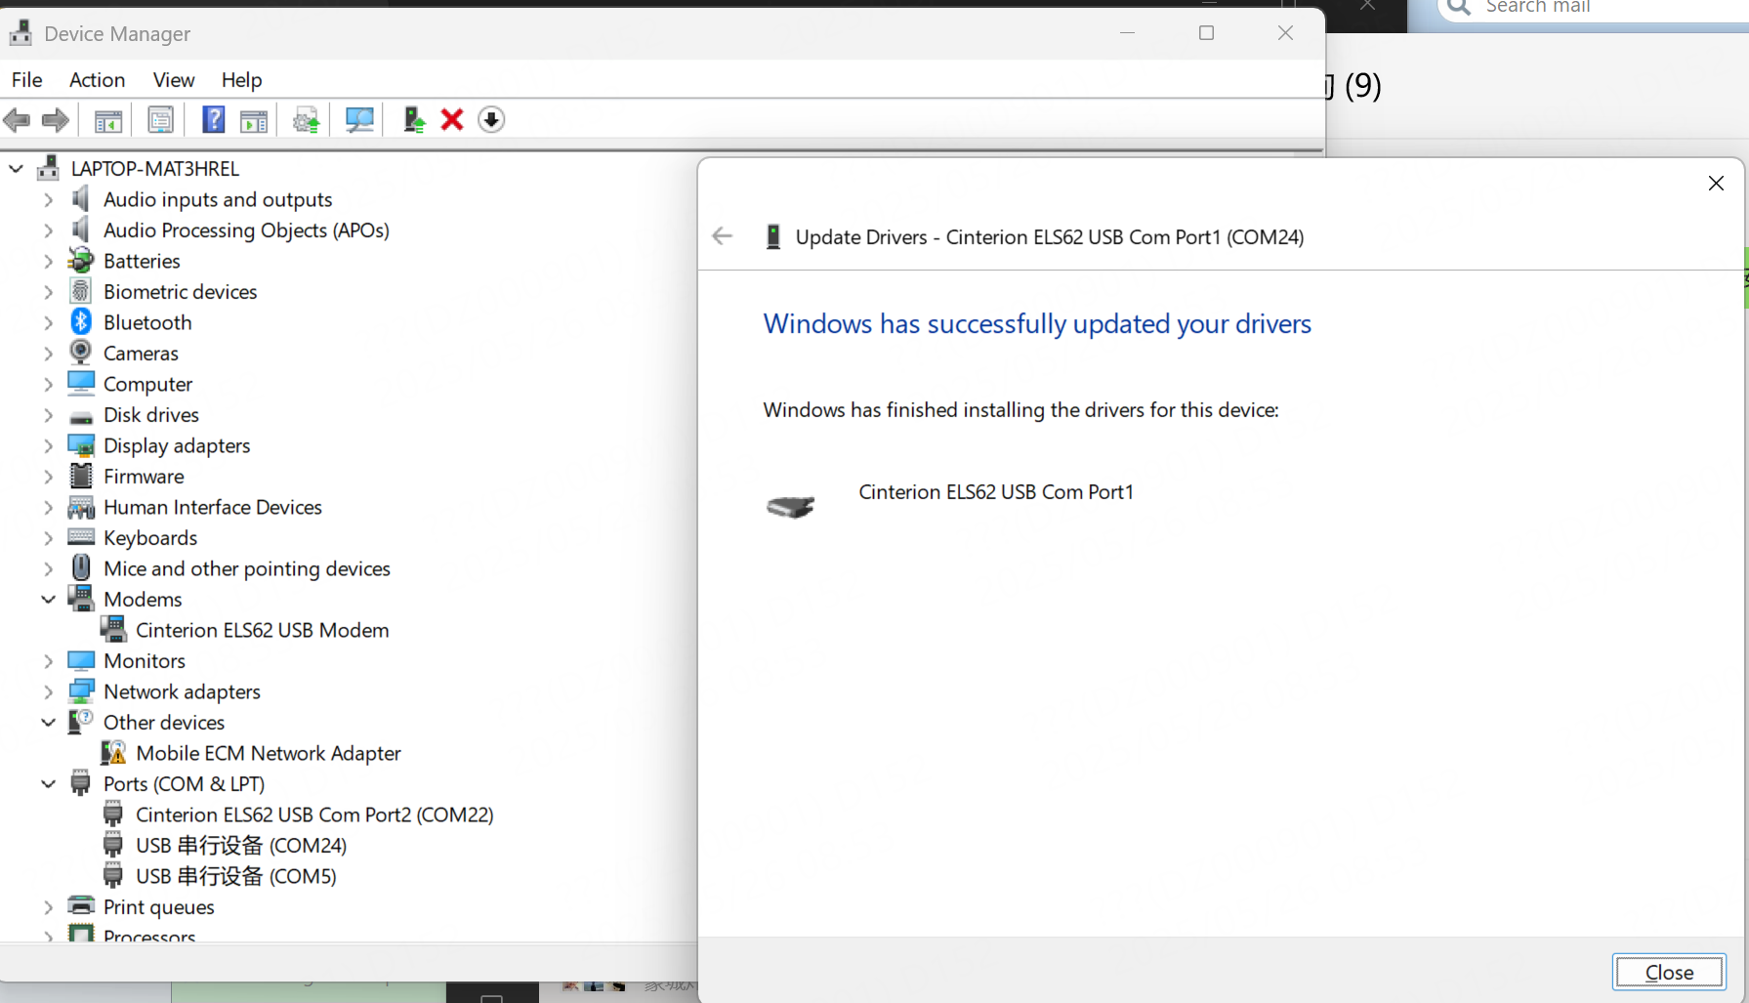Click the Firmware chip icon

click(81, 476)
